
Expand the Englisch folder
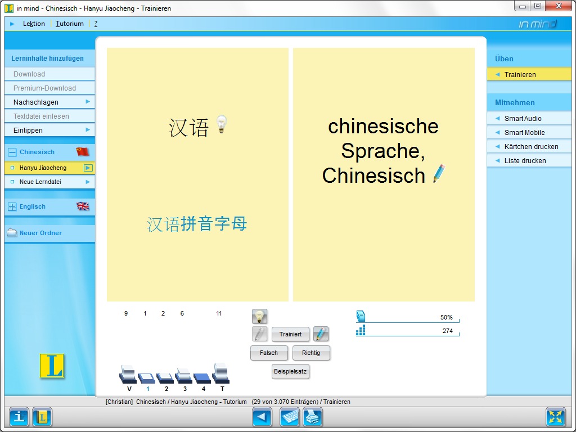coord(12,206)
